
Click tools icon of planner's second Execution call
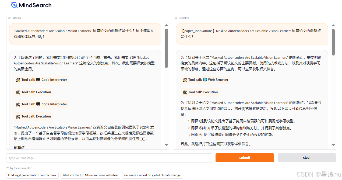point(18,116)
